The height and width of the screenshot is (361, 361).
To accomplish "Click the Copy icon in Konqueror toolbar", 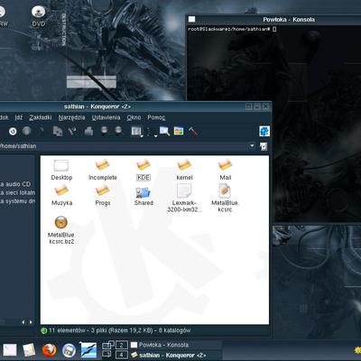I will [58, 131].
